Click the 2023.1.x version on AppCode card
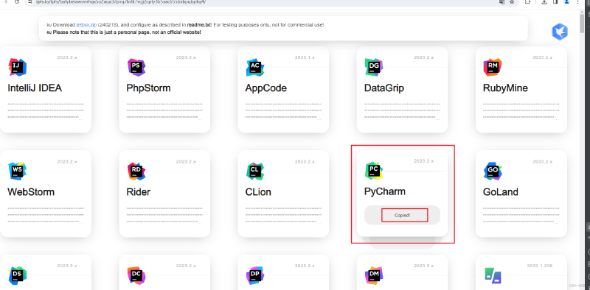This screenshot has height=290, width=590. coord(305,57)
